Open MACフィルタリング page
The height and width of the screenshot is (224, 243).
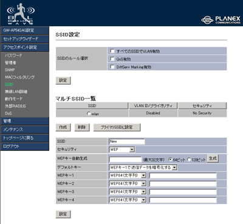(20, 77)
